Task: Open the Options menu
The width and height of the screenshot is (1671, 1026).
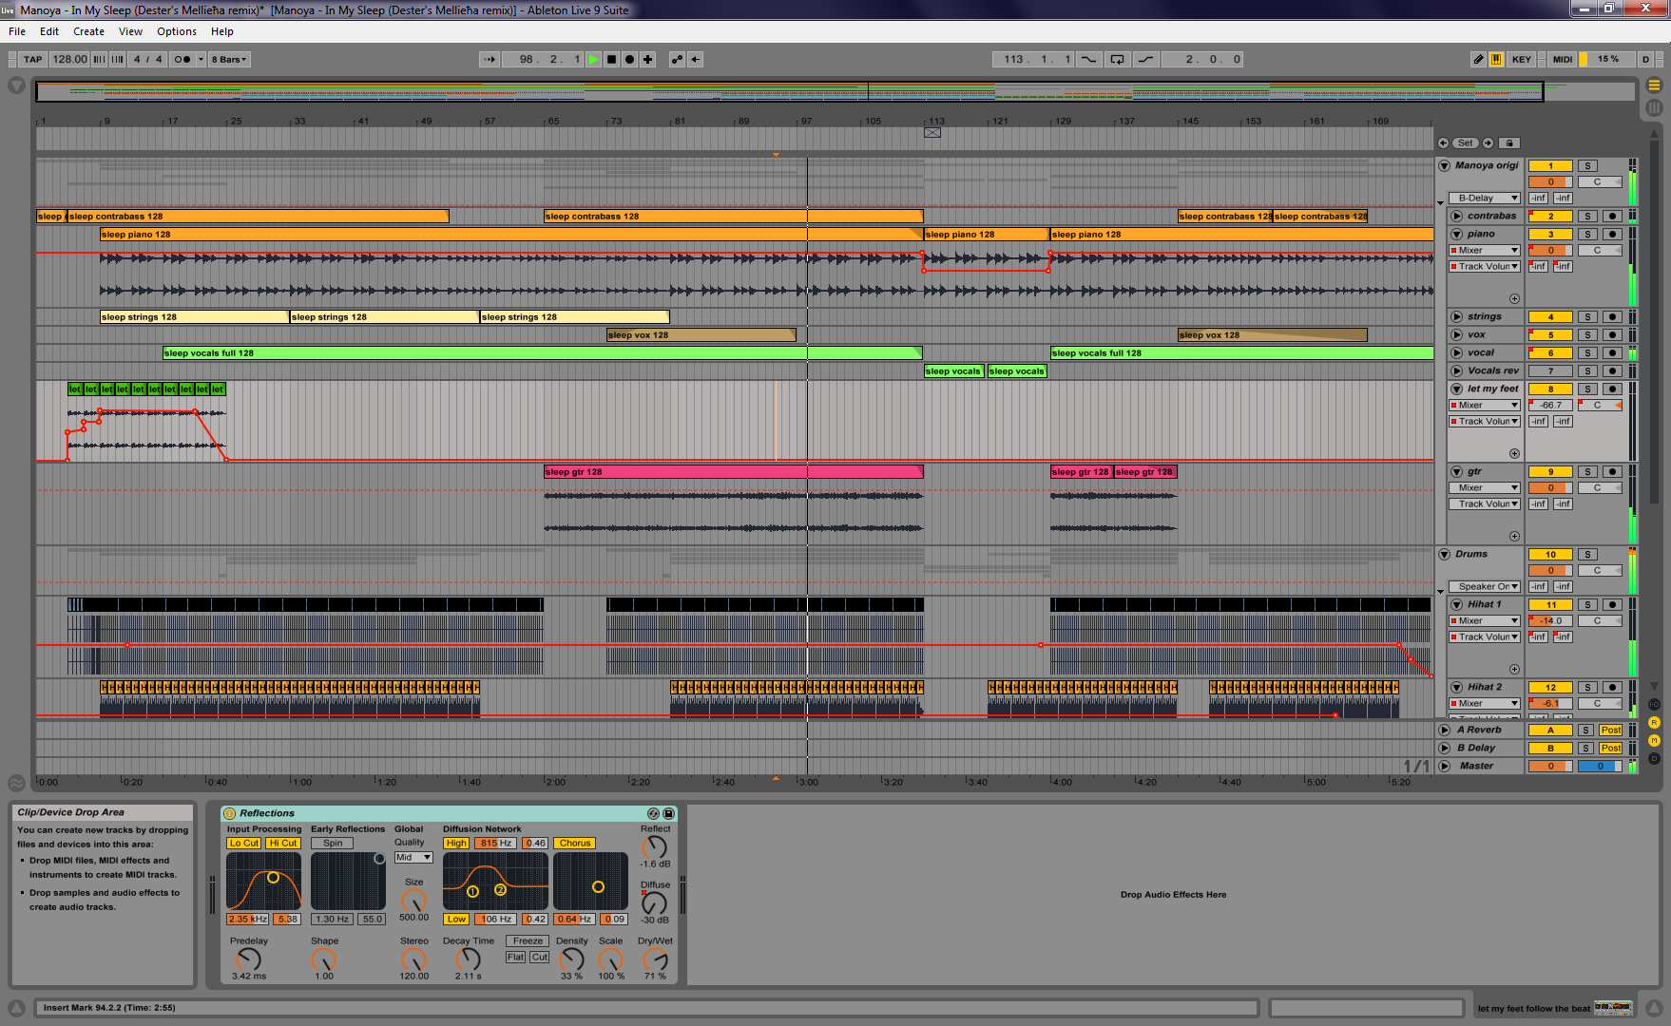Action: [x=177, y=31]
